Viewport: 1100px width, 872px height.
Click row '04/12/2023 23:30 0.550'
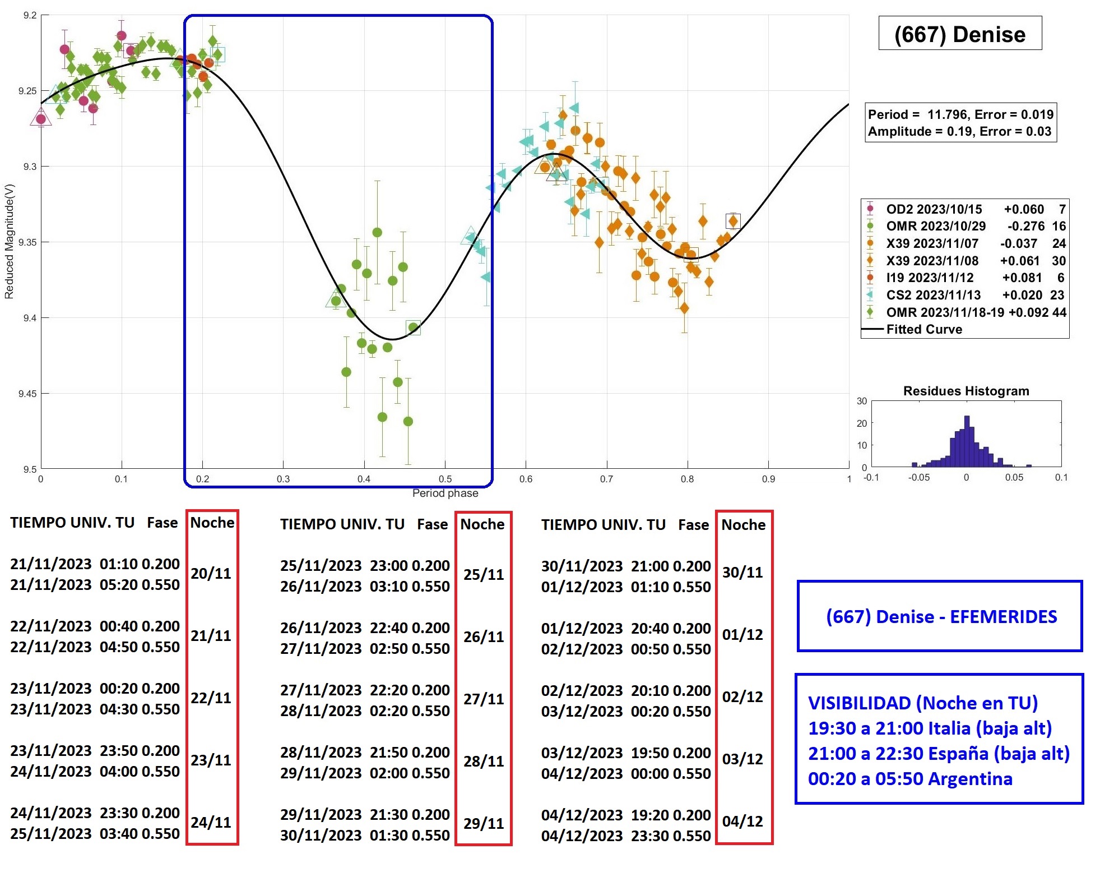[626, 836]
